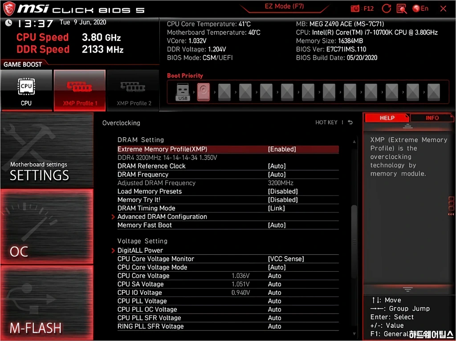Change language using the globe En icon

420,8
